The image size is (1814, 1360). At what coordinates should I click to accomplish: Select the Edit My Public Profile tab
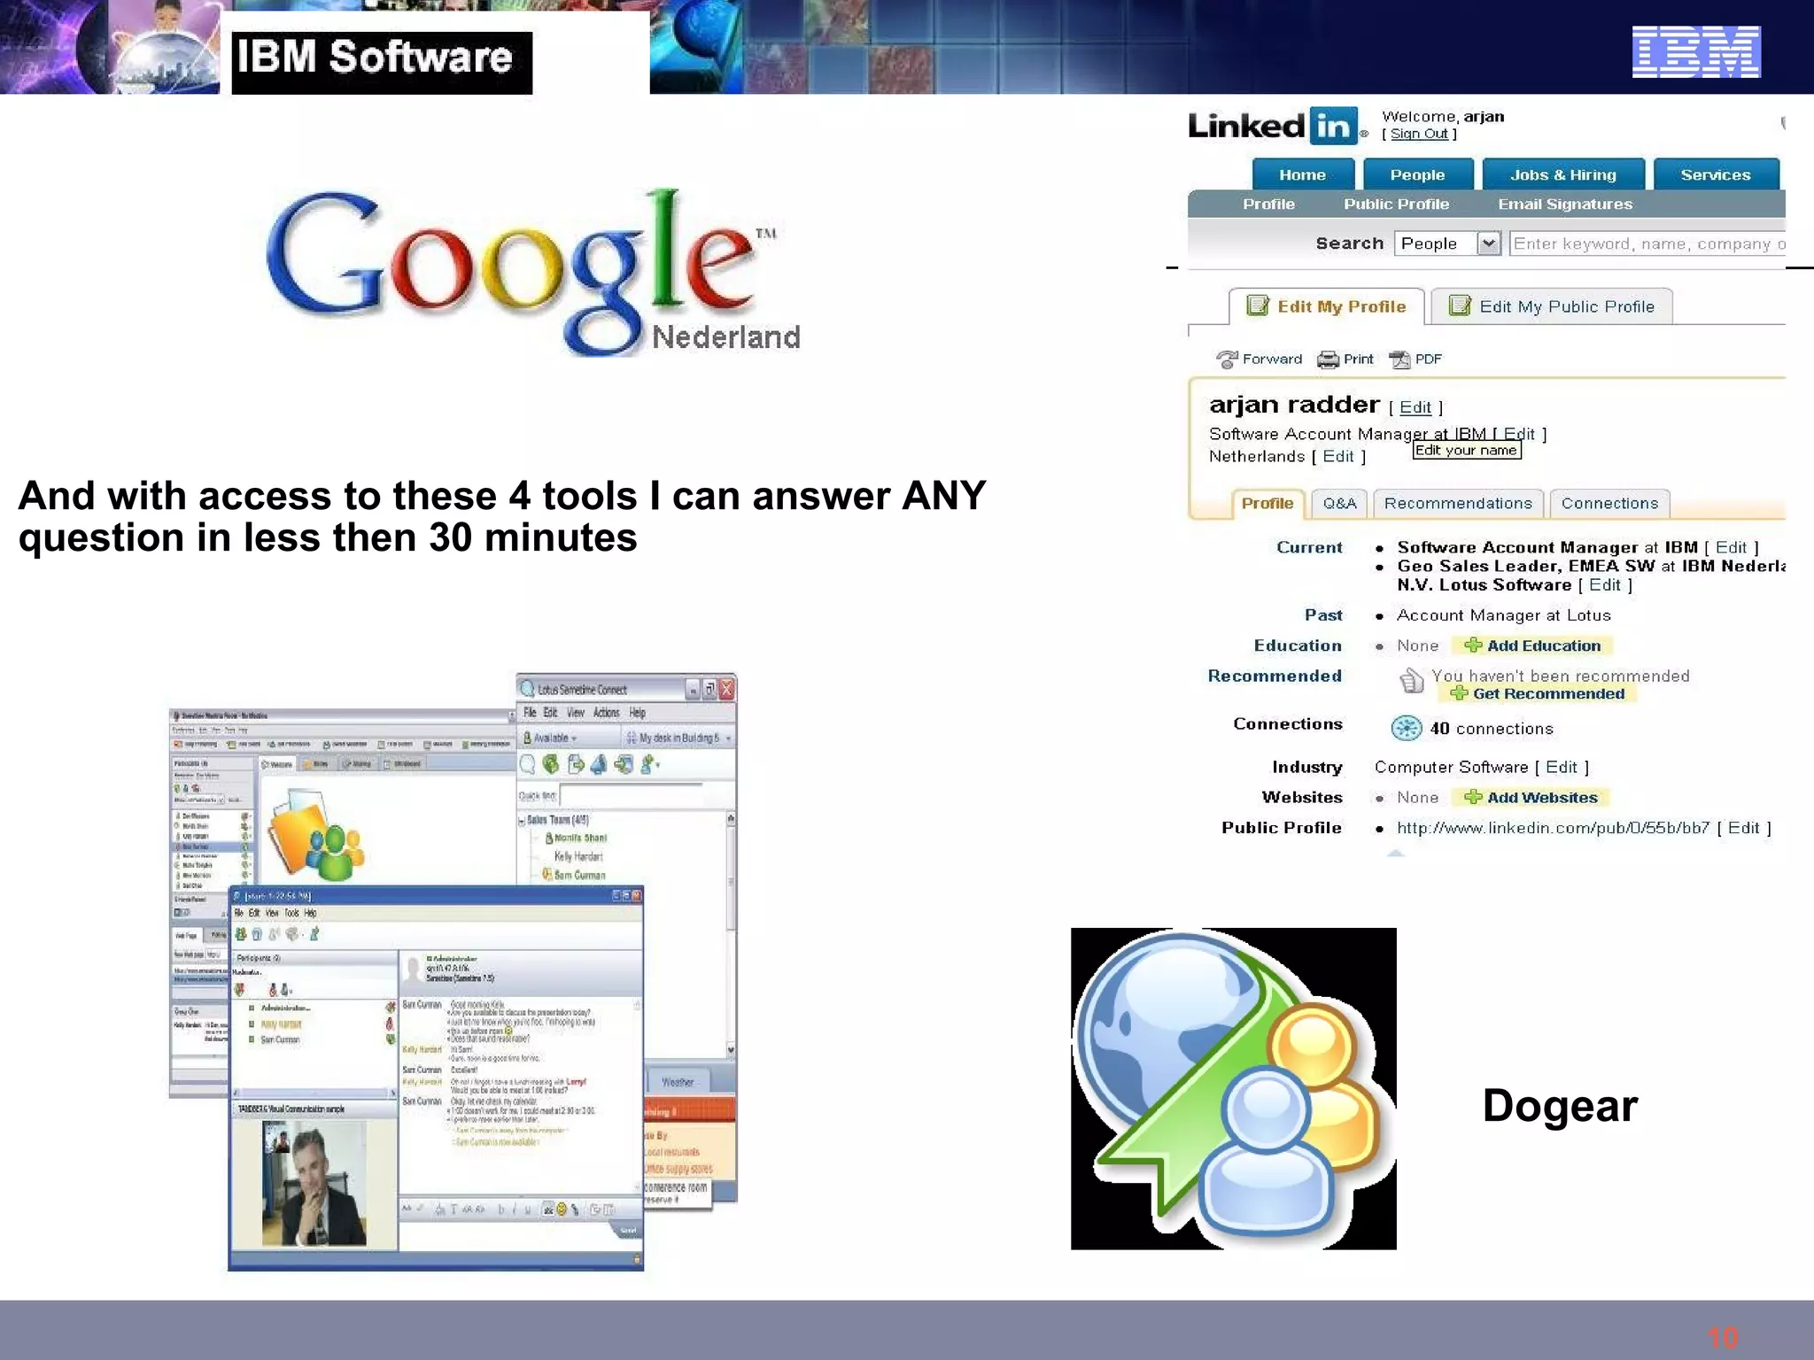click(x=1552, y=306)
